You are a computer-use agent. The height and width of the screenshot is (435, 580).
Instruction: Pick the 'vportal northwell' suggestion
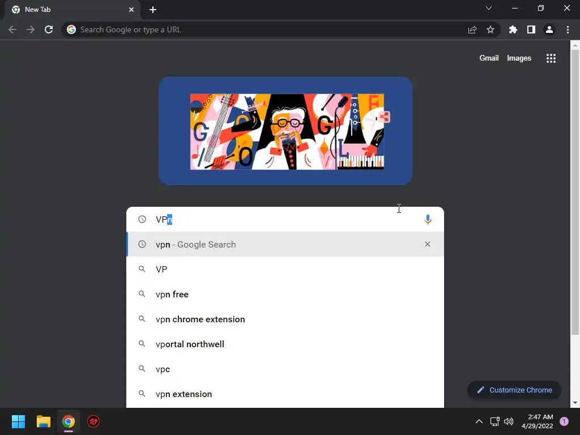[x=285, y=344]
